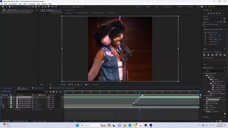The image size is (228, 128).
Task: Enable Cache Before Playback checkbox
Action: (x=203, y=24)
